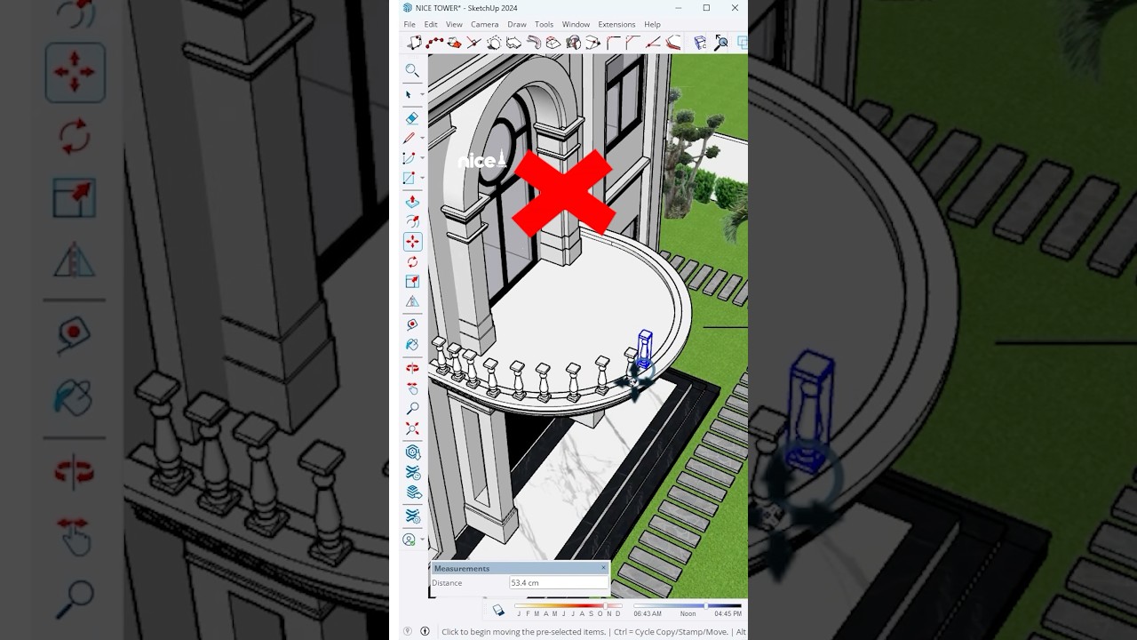Click the Measurements panel title bar
This screenshot has width=1137, height=640.
tap(520, 568)
